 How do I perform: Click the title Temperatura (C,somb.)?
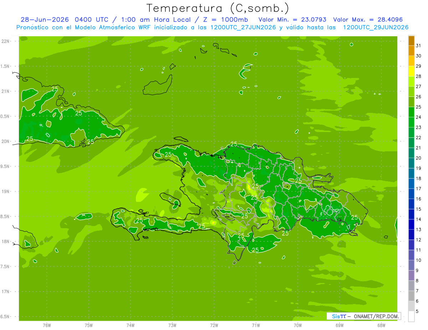click(218, 8)
